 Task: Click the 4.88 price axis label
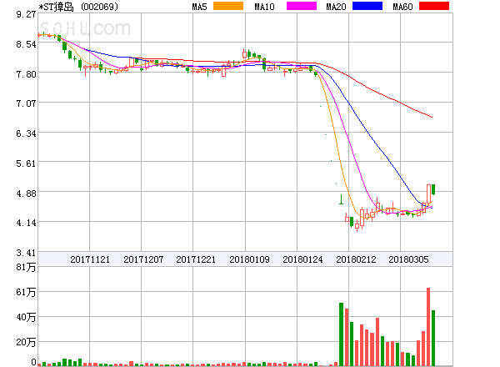pyautogui.click(x=26, y=194)
